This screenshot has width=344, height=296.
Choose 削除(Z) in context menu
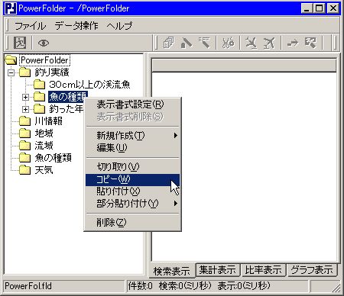(132, 223)
